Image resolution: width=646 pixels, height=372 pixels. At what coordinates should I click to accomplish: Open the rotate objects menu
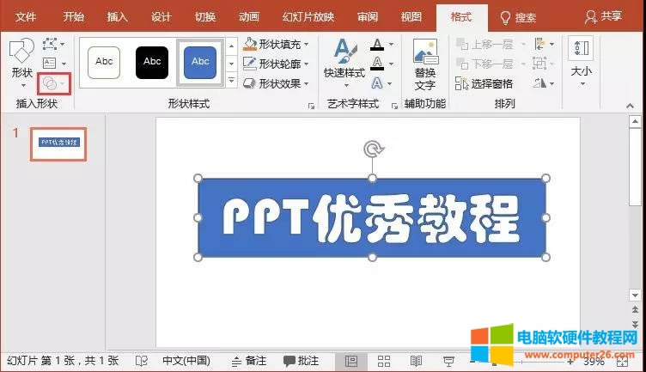coord(544,83)
